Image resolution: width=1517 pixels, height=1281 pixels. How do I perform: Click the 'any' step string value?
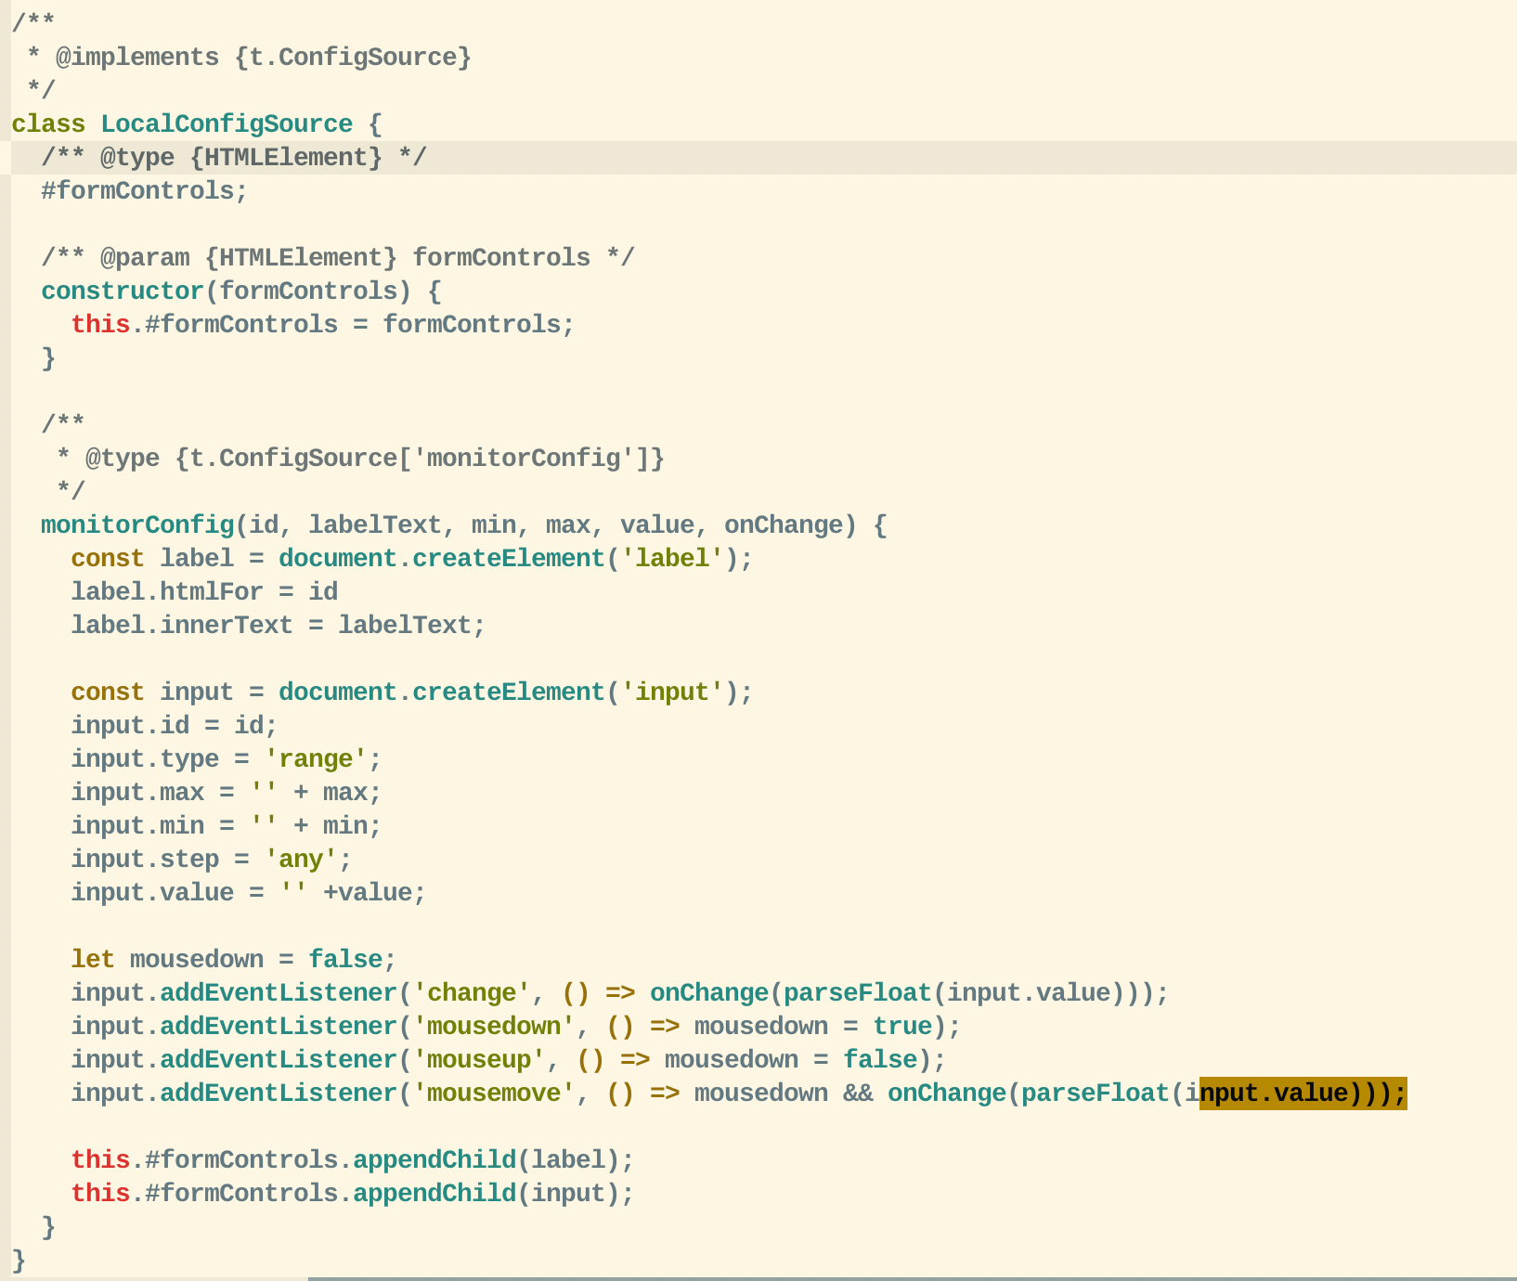pos(300,860)
